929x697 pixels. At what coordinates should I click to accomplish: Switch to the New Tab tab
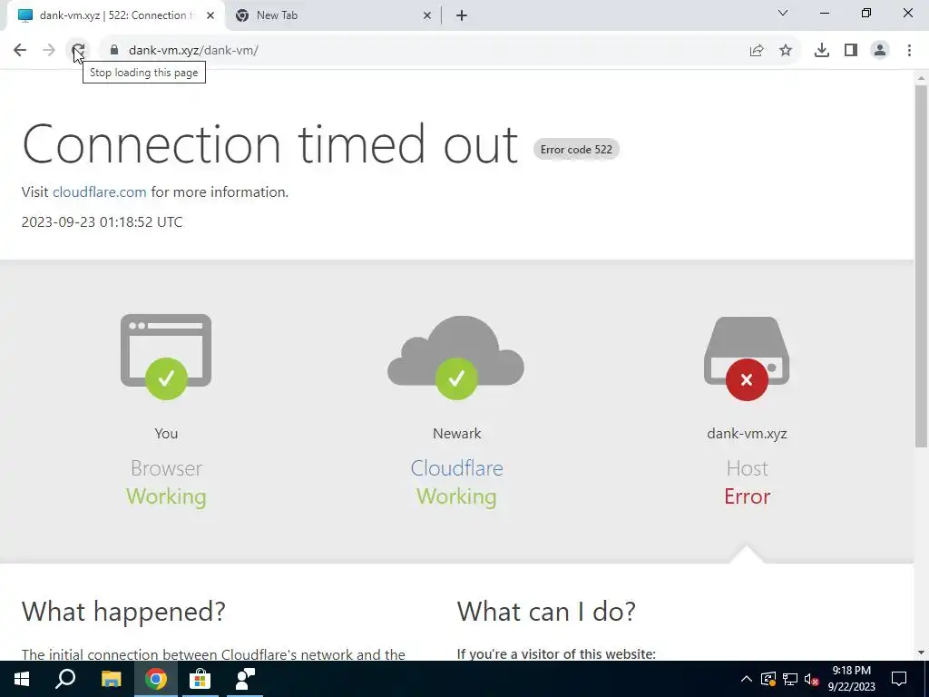tap(334, 16)
